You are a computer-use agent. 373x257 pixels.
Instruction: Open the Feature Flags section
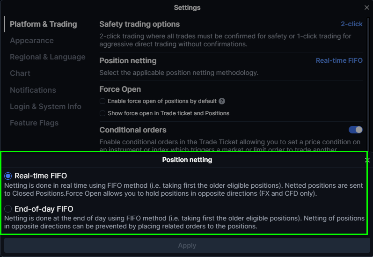point(34,123)
